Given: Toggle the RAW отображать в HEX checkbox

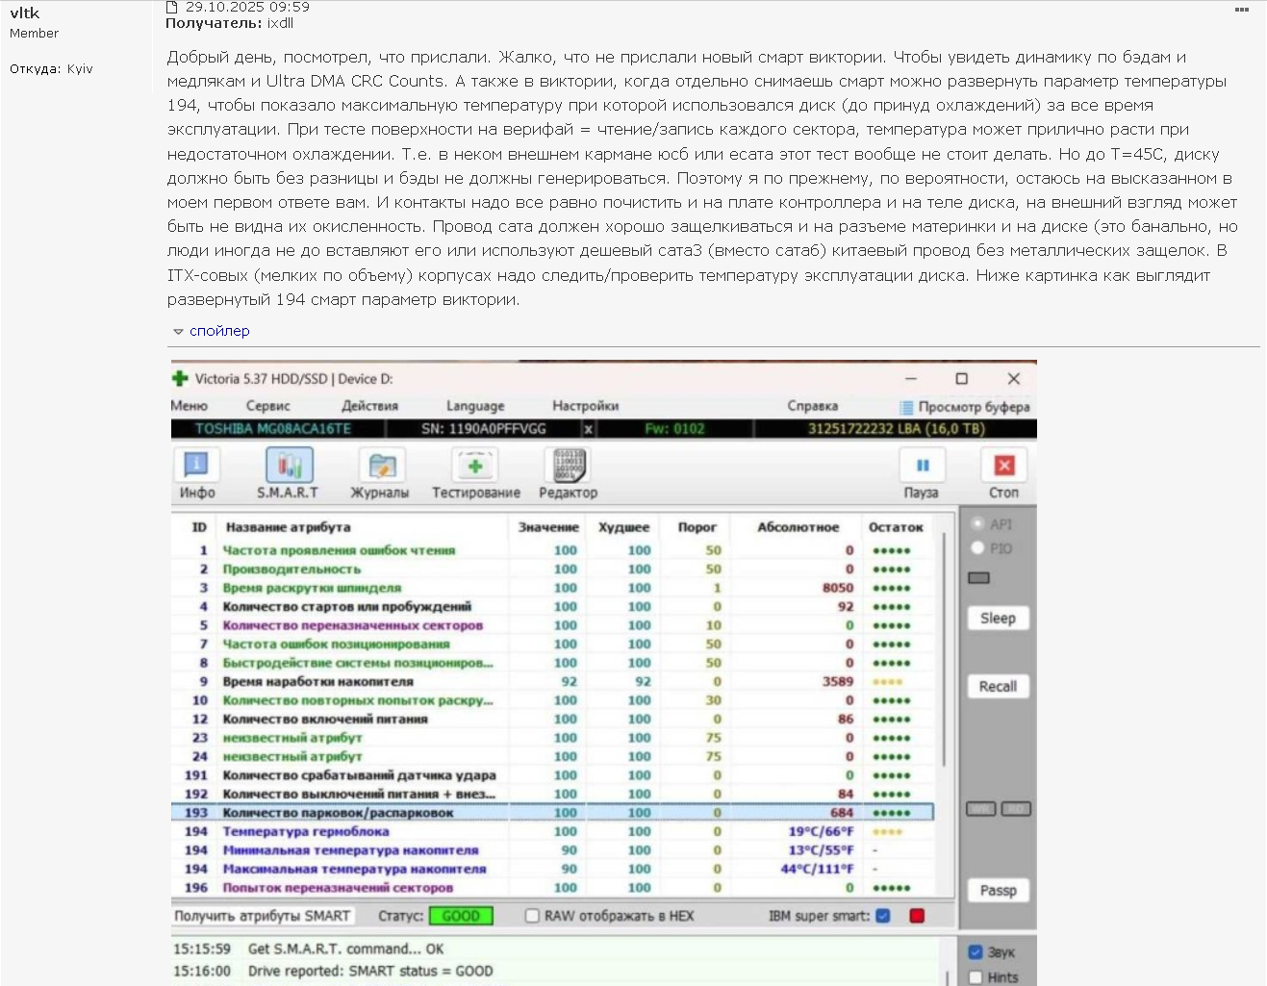Looking at the screenshot, I should coord(532,916).
